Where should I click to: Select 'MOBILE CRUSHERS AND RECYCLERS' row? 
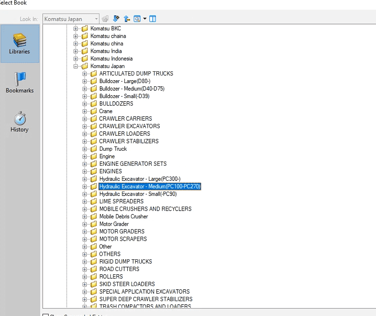145,209
